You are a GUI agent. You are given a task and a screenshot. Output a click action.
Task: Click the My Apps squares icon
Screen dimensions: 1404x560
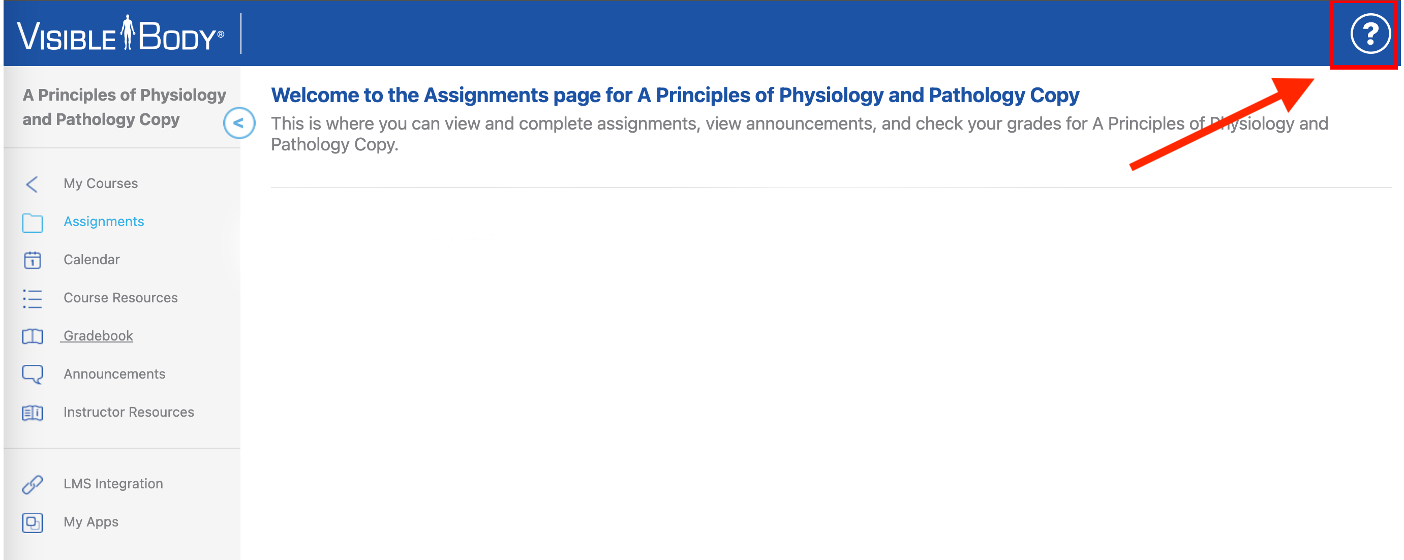coord(32,522)
